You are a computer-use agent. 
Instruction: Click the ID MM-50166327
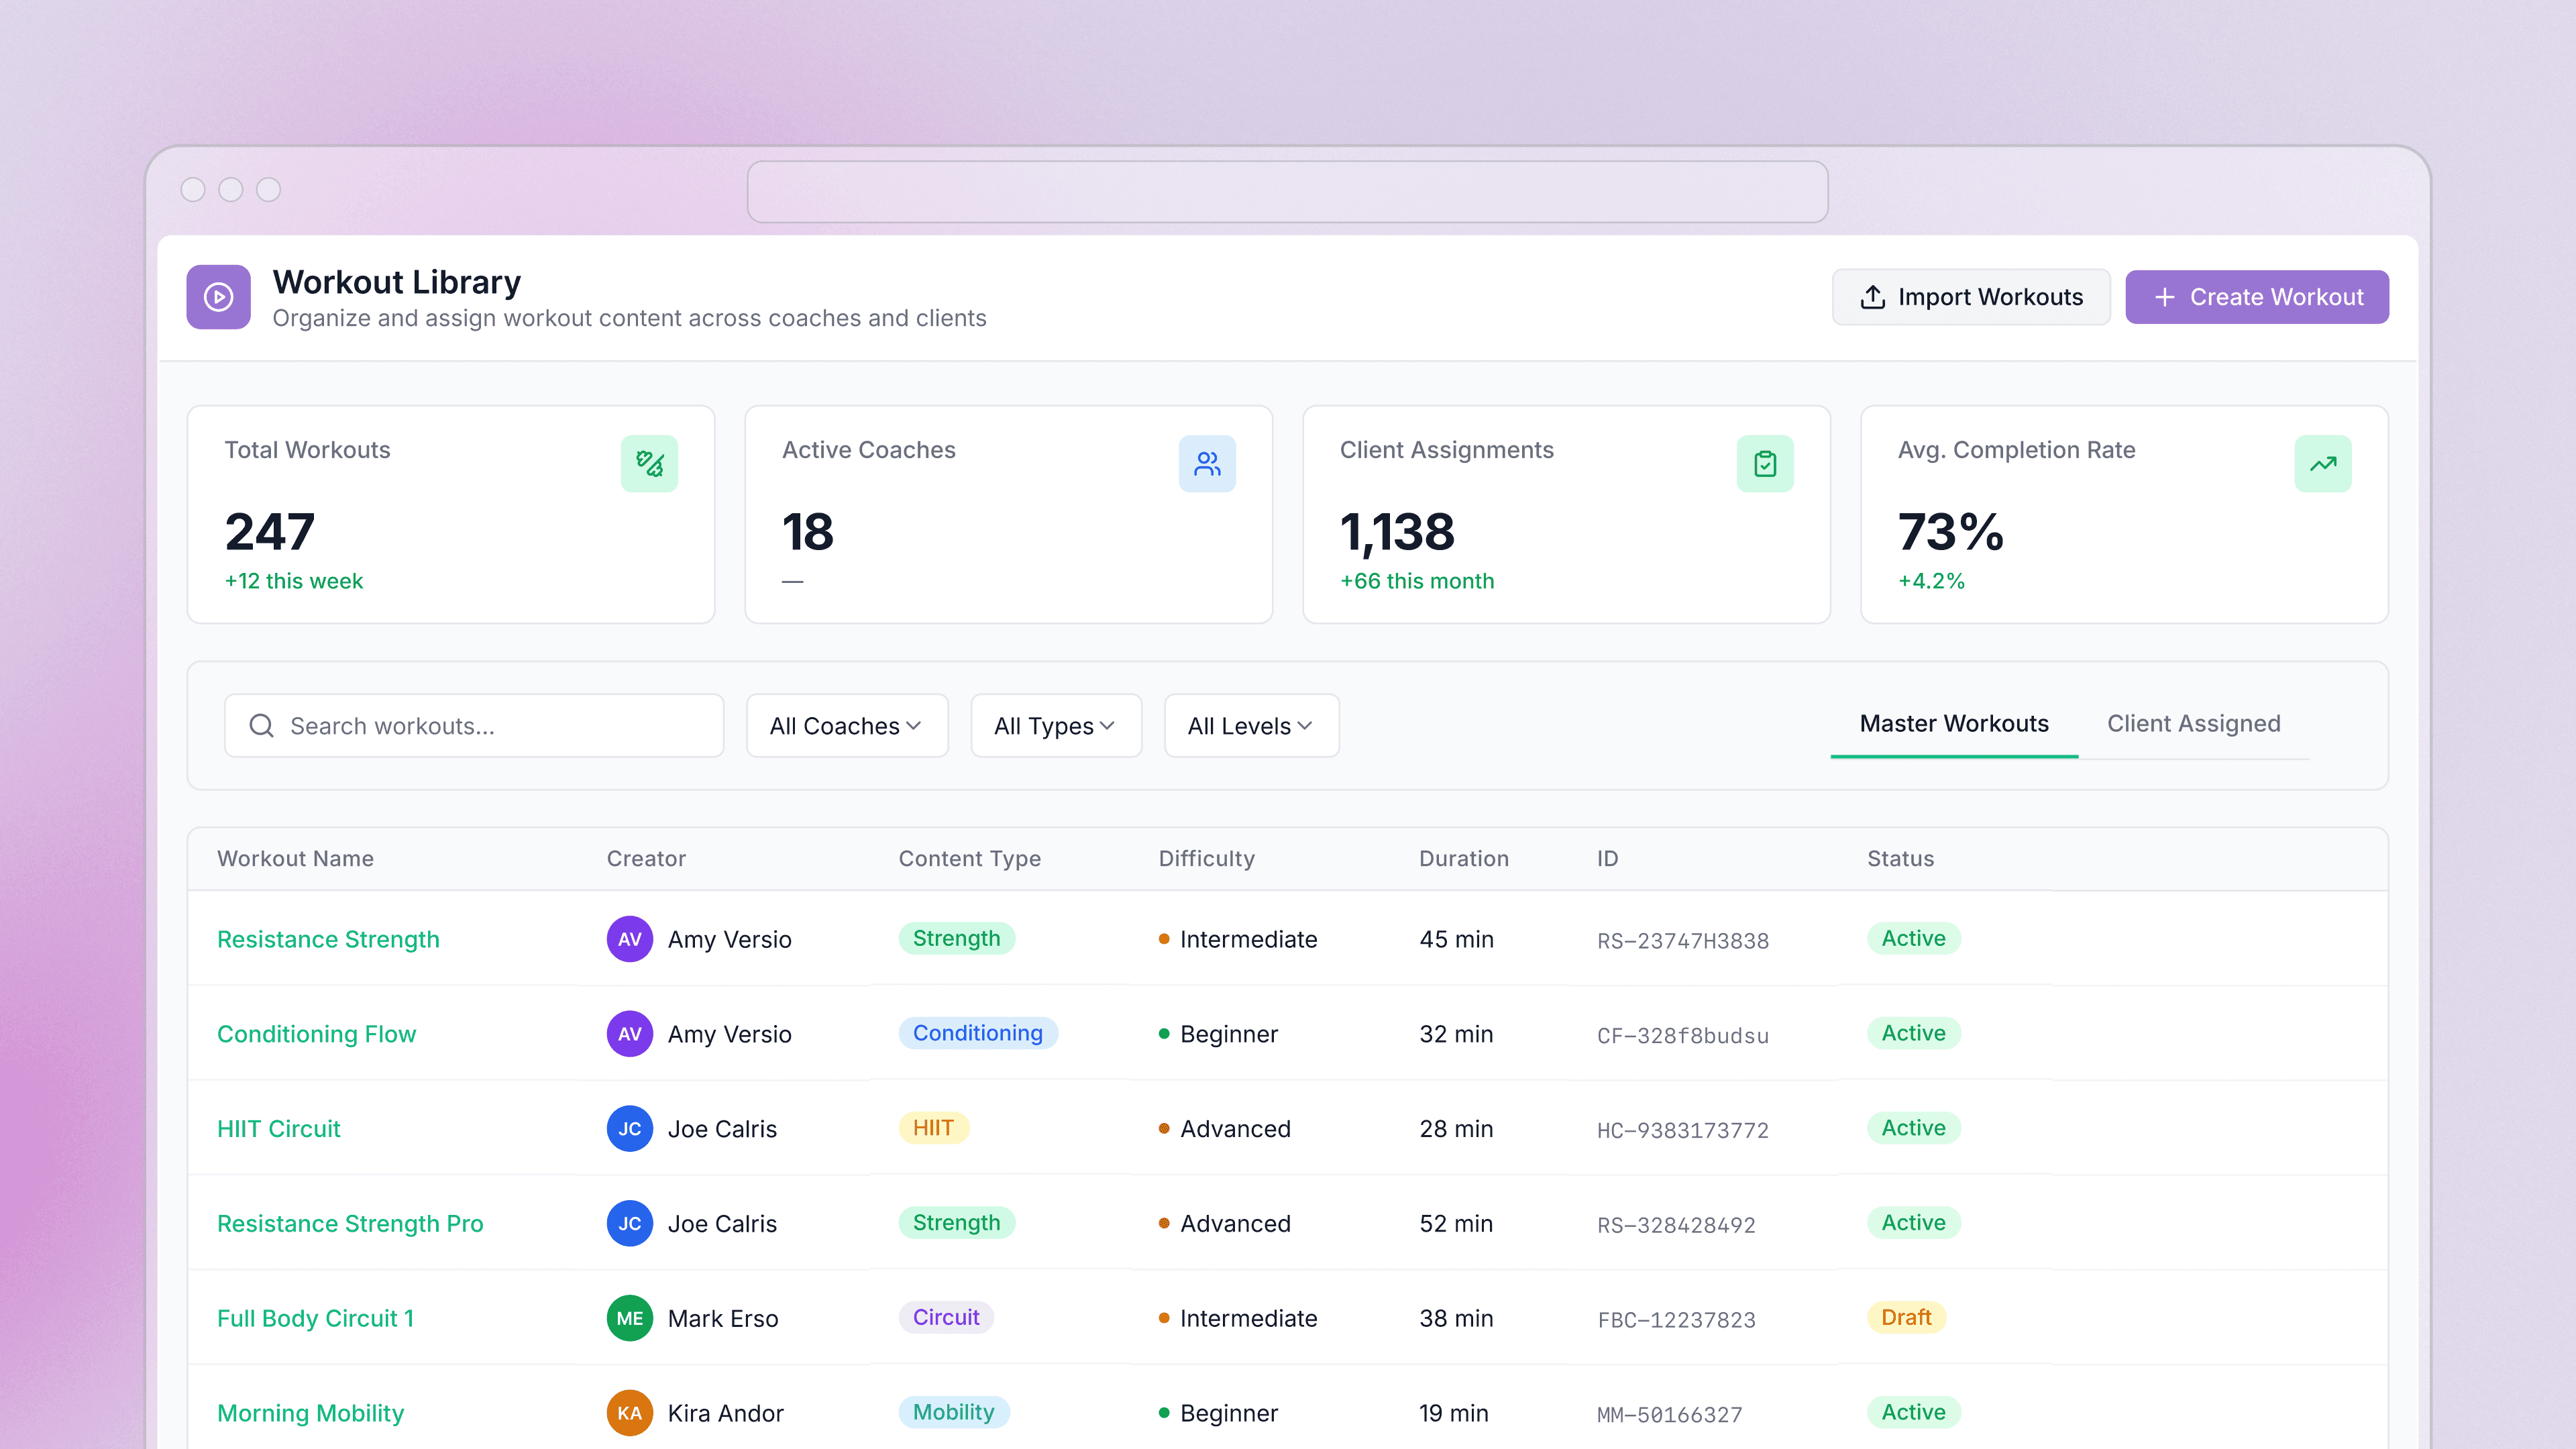click(1669, 1415)
